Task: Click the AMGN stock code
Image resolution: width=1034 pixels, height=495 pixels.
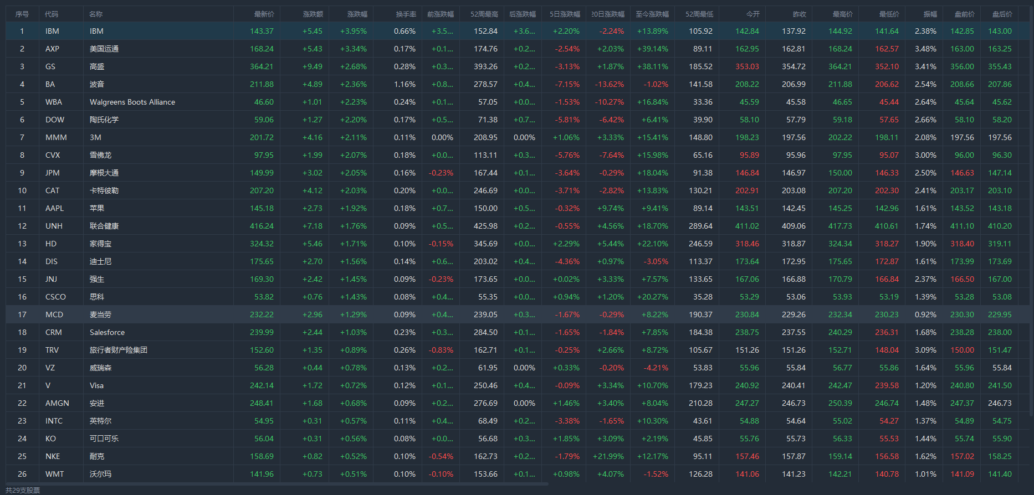Action: tap(57, 403)
